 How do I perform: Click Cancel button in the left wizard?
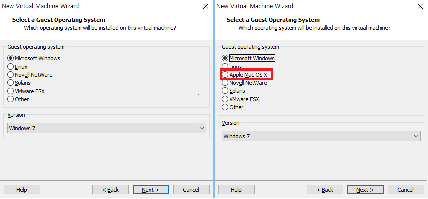click(191, 190)
